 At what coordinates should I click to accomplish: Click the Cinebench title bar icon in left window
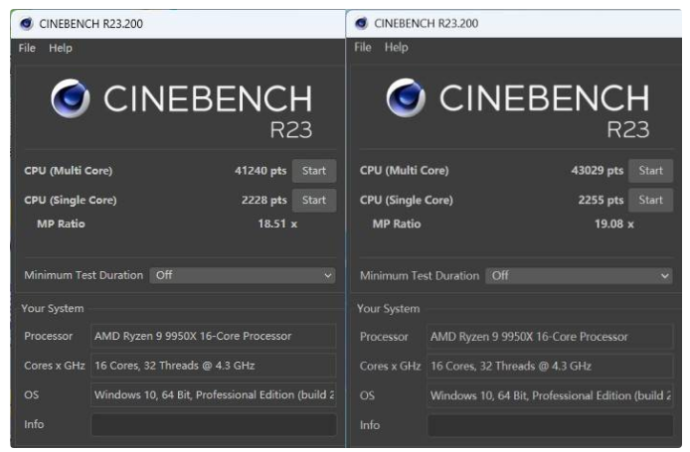(x=25, y=24)
